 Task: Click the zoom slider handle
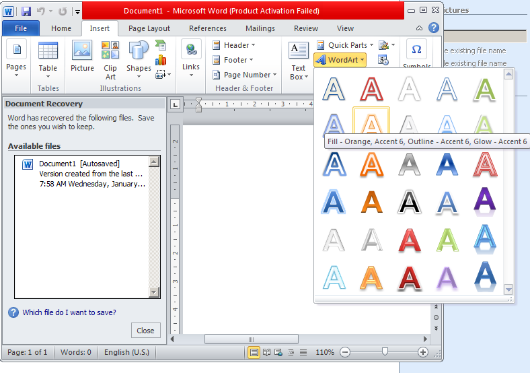coord(385,352)
